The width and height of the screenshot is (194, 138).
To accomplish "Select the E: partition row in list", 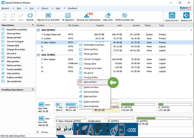I will click(42, 47).
